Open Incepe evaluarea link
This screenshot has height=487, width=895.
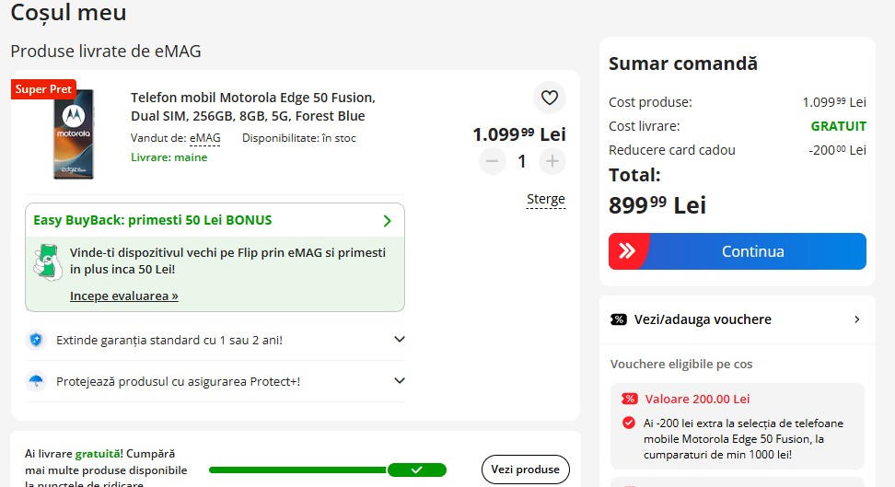[124, 296]
